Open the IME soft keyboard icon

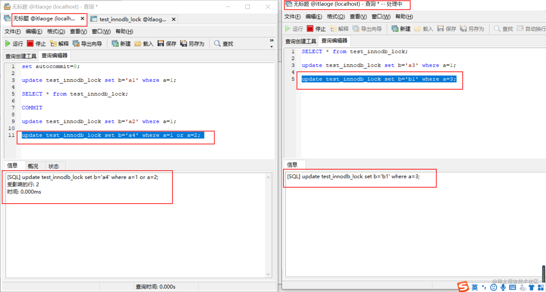point(513,287)
